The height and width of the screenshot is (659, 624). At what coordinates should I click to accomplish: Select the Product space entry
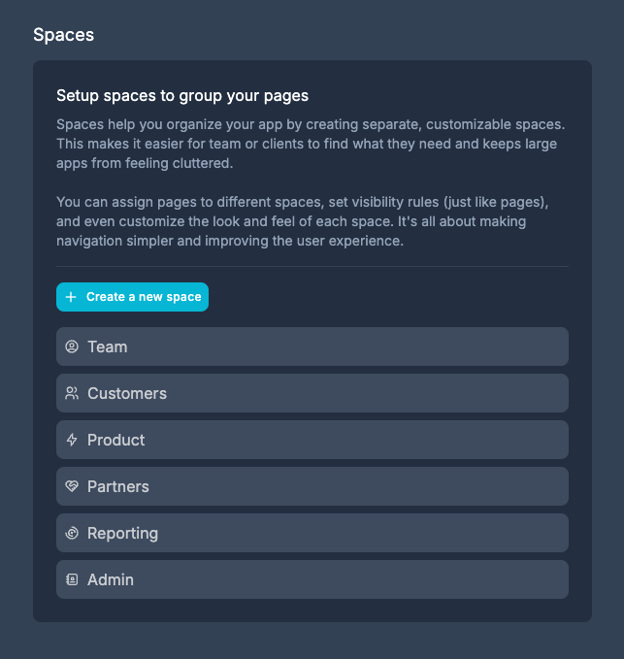point(312,440)
